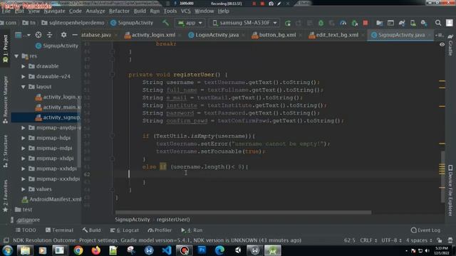Image resolution: width=456 pixels, height=256 pixels.
Task: Click the SDK Manager download icon
Action: 424,23
